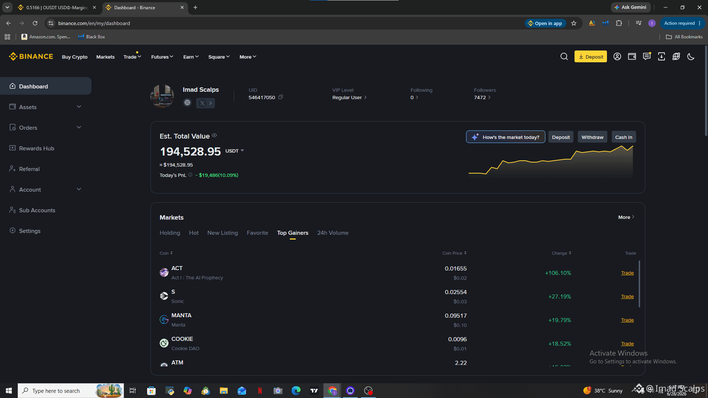The width and height of the screenshot is (708, 398).
Task: Open the Futures dropdown menu
Action: click(162, 57)
